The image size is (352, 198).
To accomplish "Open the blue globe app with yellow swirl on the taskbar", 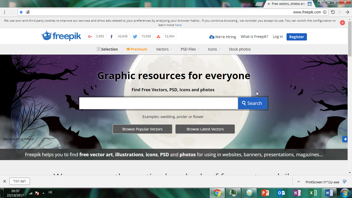I will [x=249, y=193].
